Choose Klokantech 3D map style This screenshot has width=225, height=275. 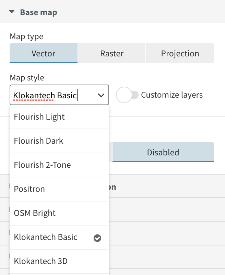[x=59, y=261]
